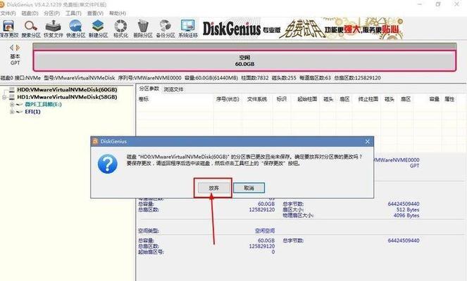Click the Attributes (属性) column header
Viewport: 467px width, 281px height.
tap(449, 99)
